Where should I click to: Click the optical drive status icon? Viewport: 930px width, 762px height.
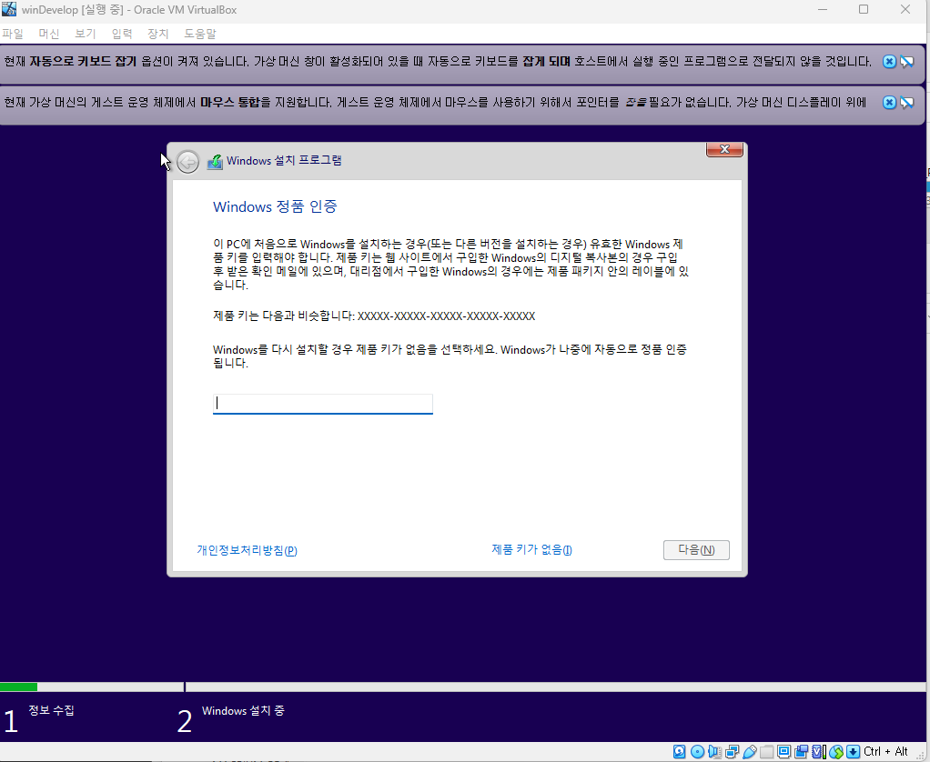tap(697, 751)
